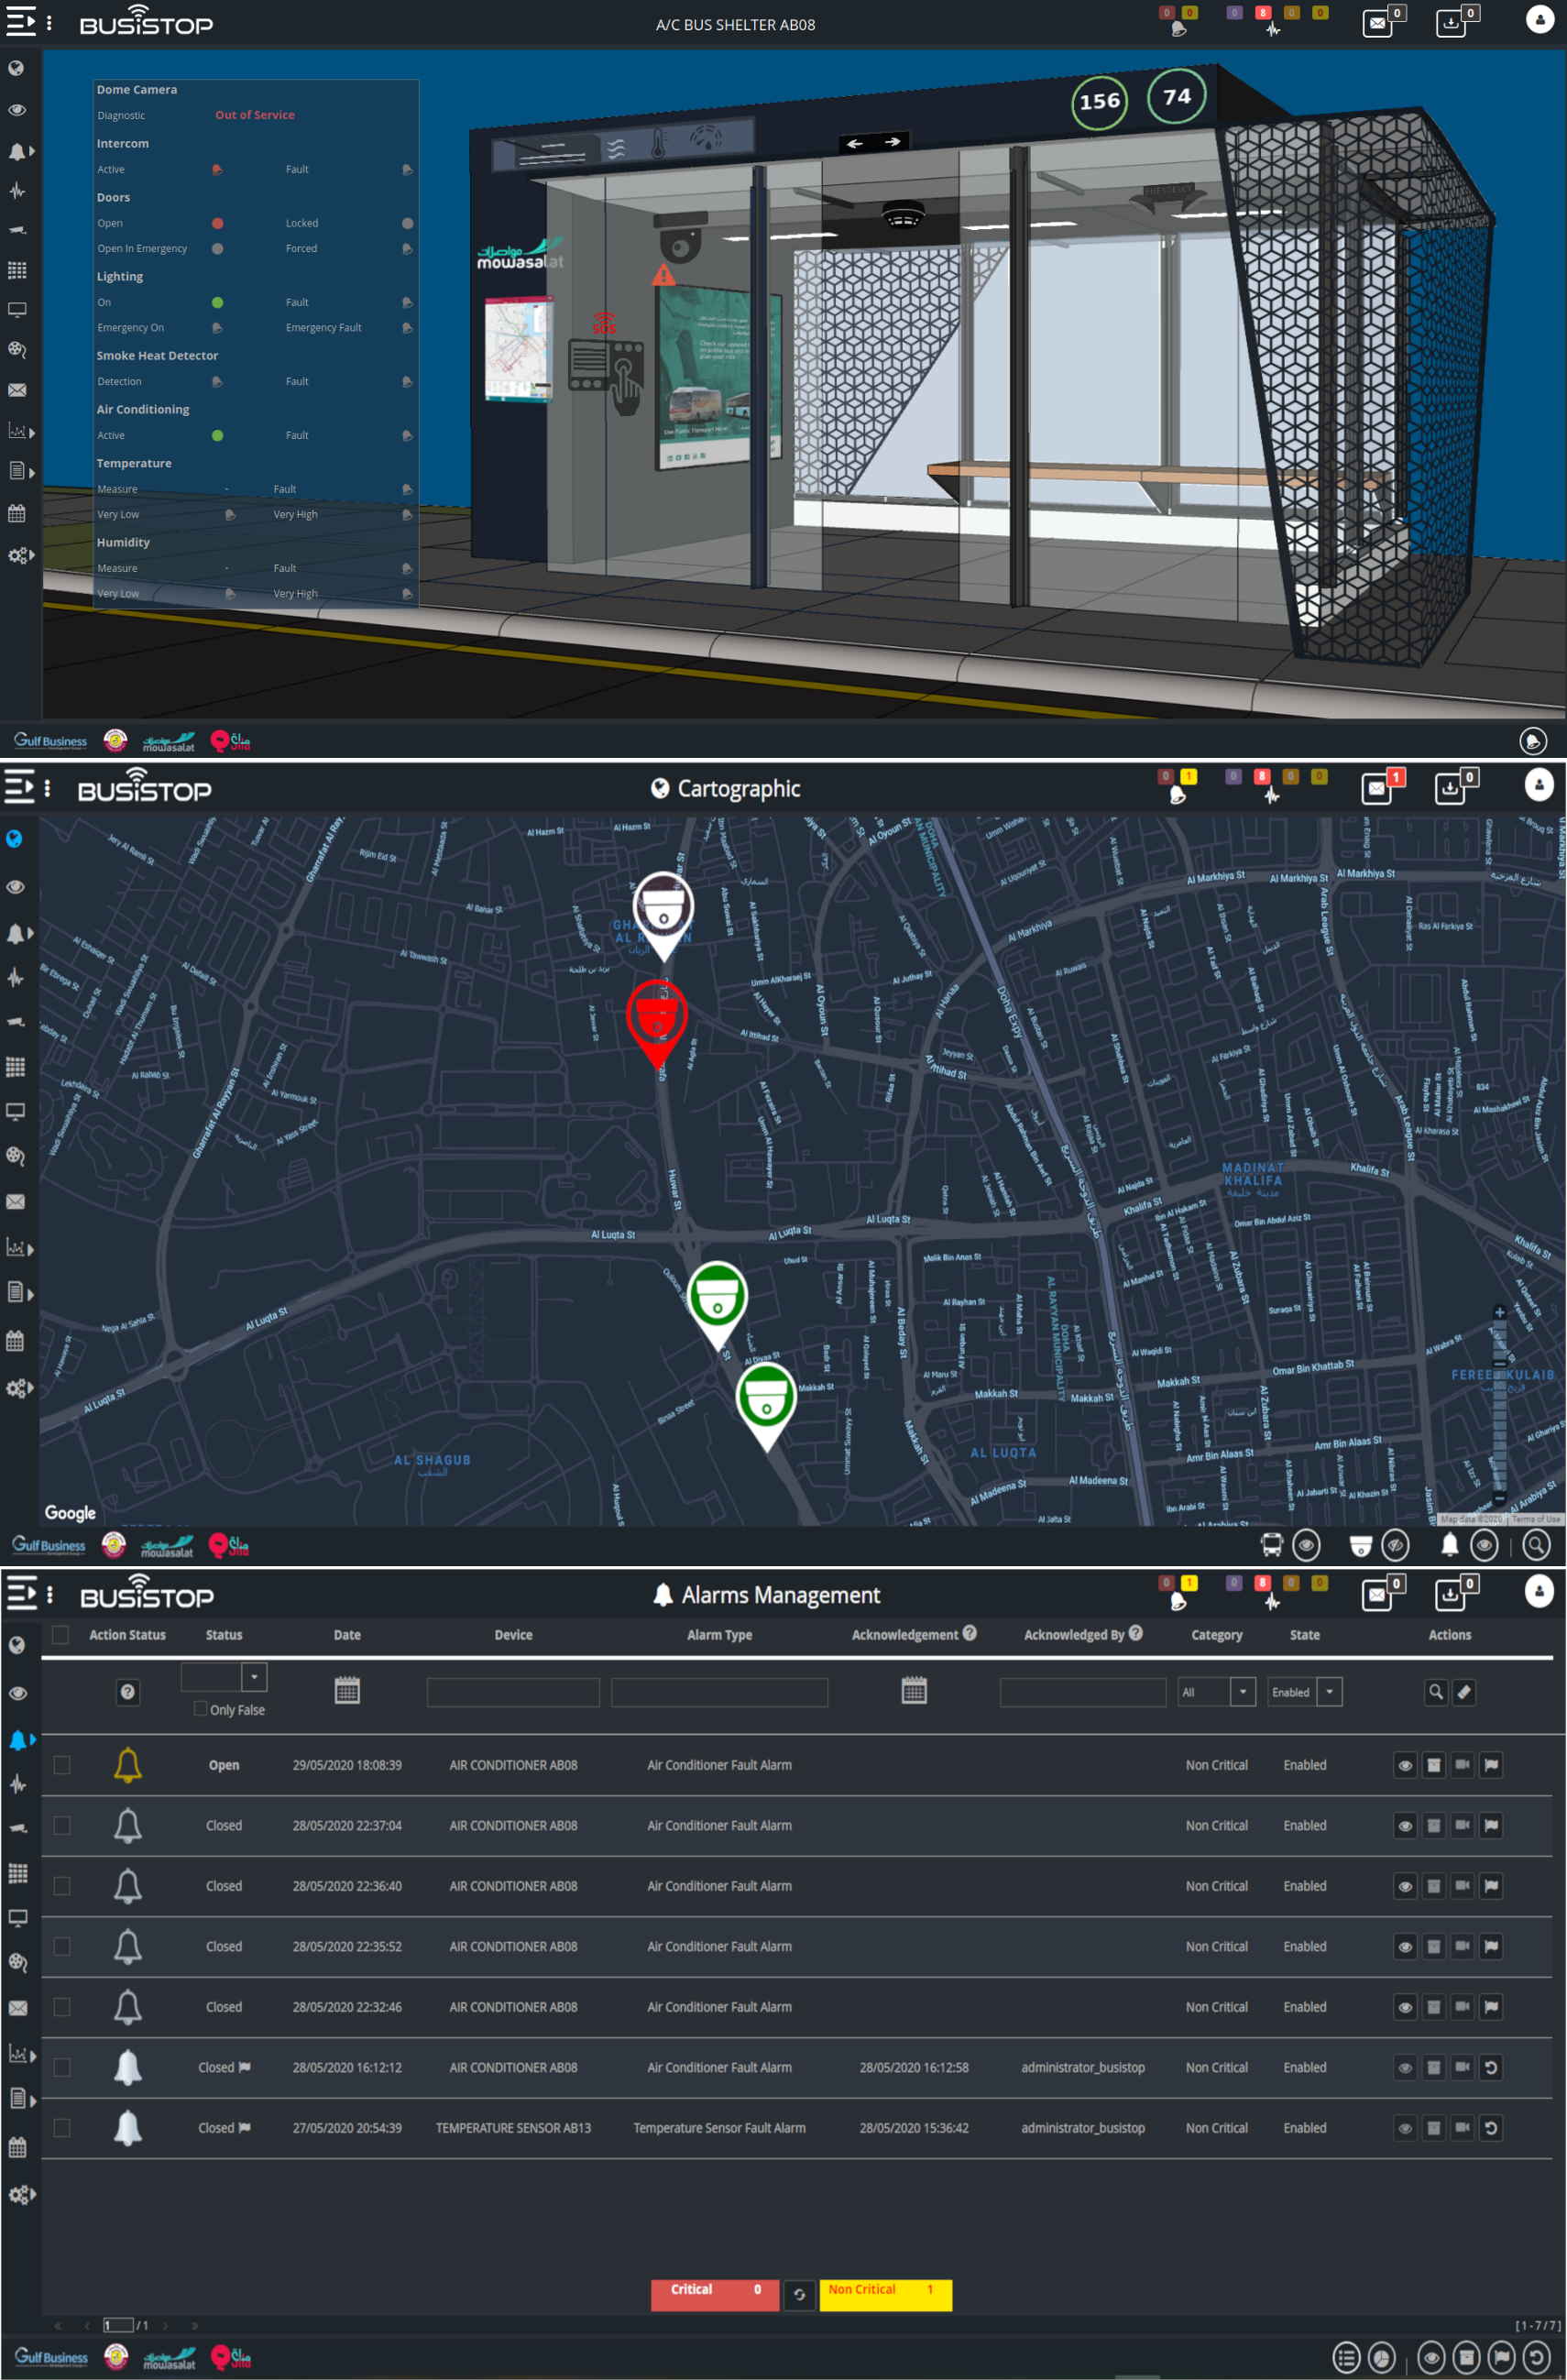Screen dimensions: 1567x2380
Task: Open calendar item in Alarms Management sidebar
Action: click(x=17, y=2147)
